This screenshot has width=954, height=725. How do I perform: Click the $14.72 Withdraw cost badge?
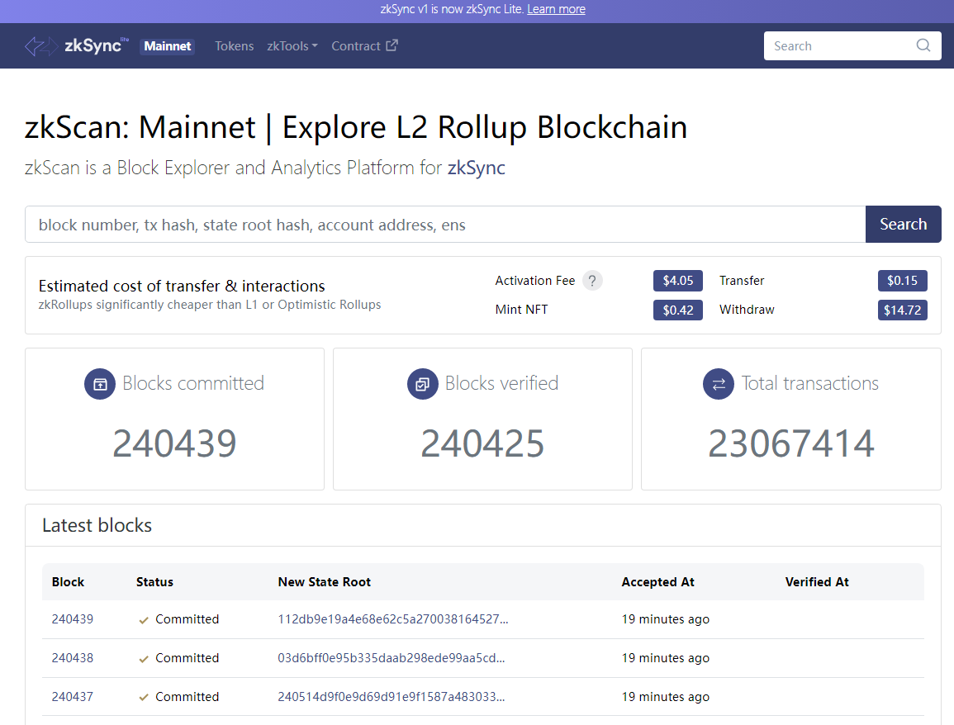tap(902, 310)
